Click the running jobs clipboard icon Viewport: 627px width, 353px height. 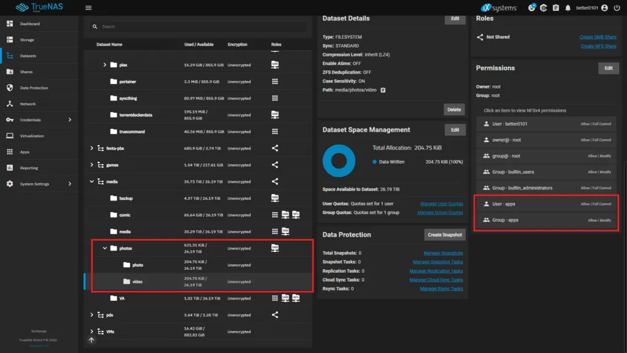coord(556,8)
